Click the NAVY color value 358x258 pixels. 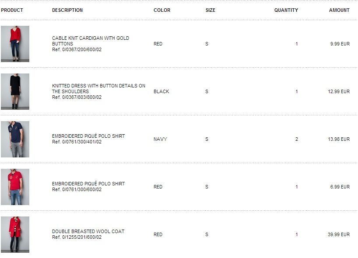click(160, 139)
